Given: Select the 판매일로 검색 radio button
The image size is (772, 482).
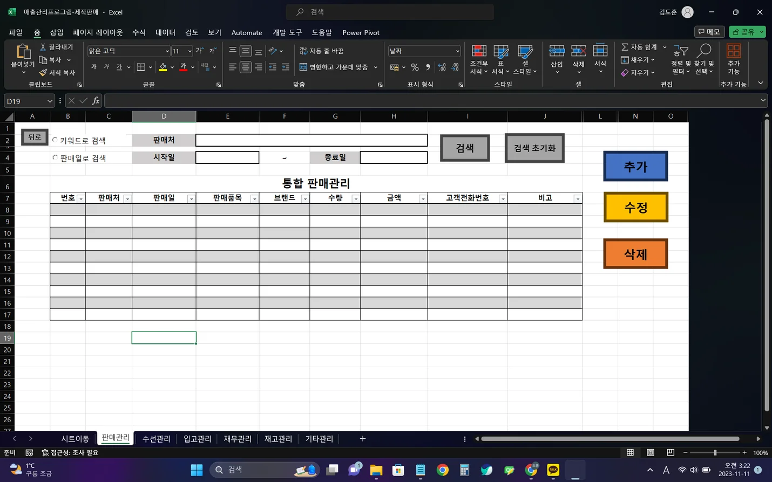Looking at the screenshot, I should [x=55, y=157].
